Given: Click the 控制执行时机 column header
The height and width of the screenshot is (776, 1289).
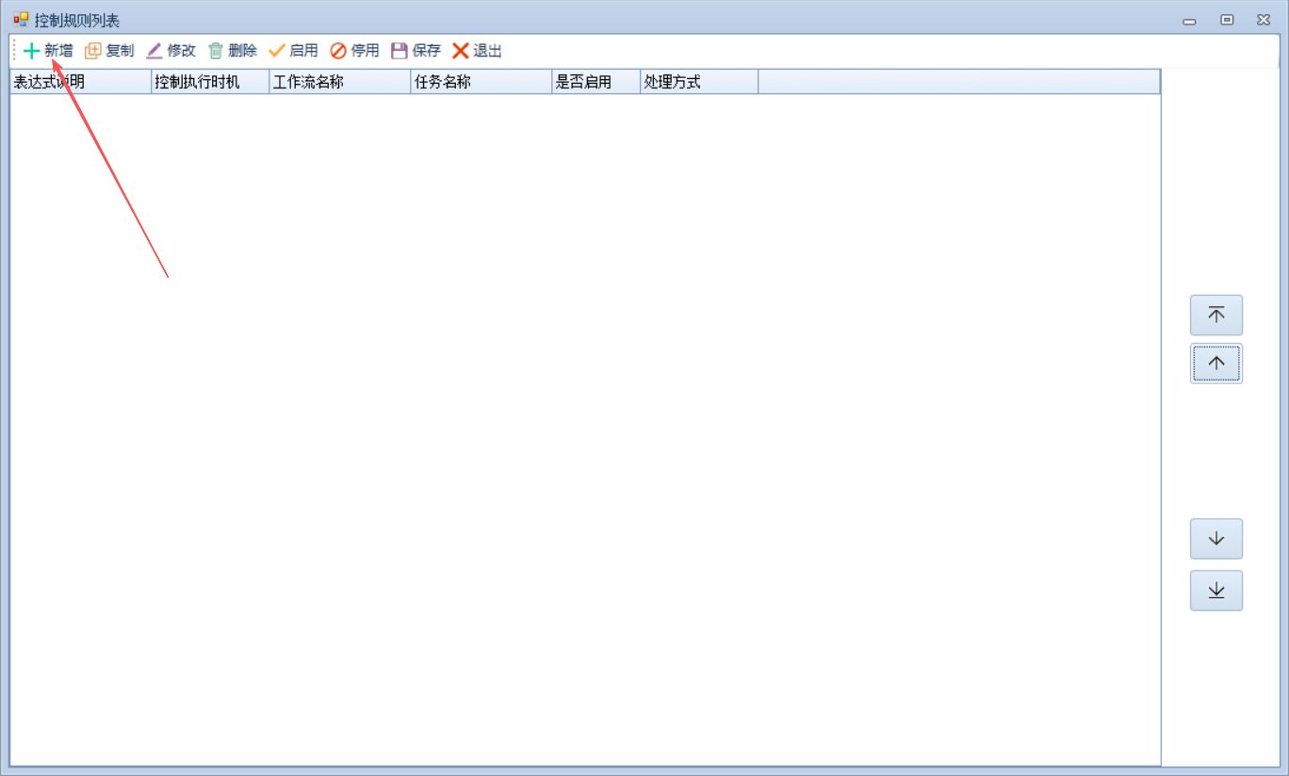Looking at the screenshot, I should [x=209, y=82].
